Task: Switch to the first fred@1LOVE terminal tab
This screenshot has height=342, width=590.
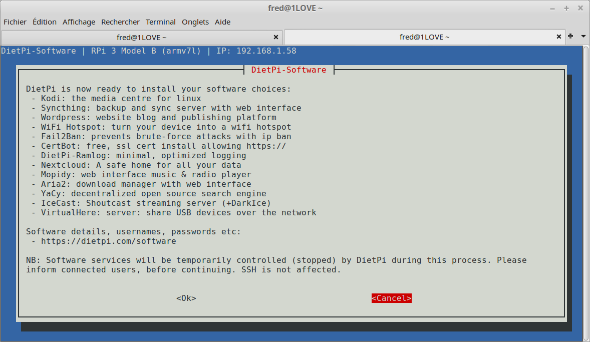Action: (141, 37)
